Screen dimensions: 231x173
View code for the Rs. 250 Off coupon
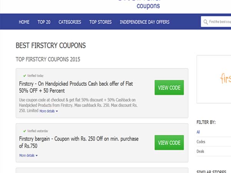(169, 143)
